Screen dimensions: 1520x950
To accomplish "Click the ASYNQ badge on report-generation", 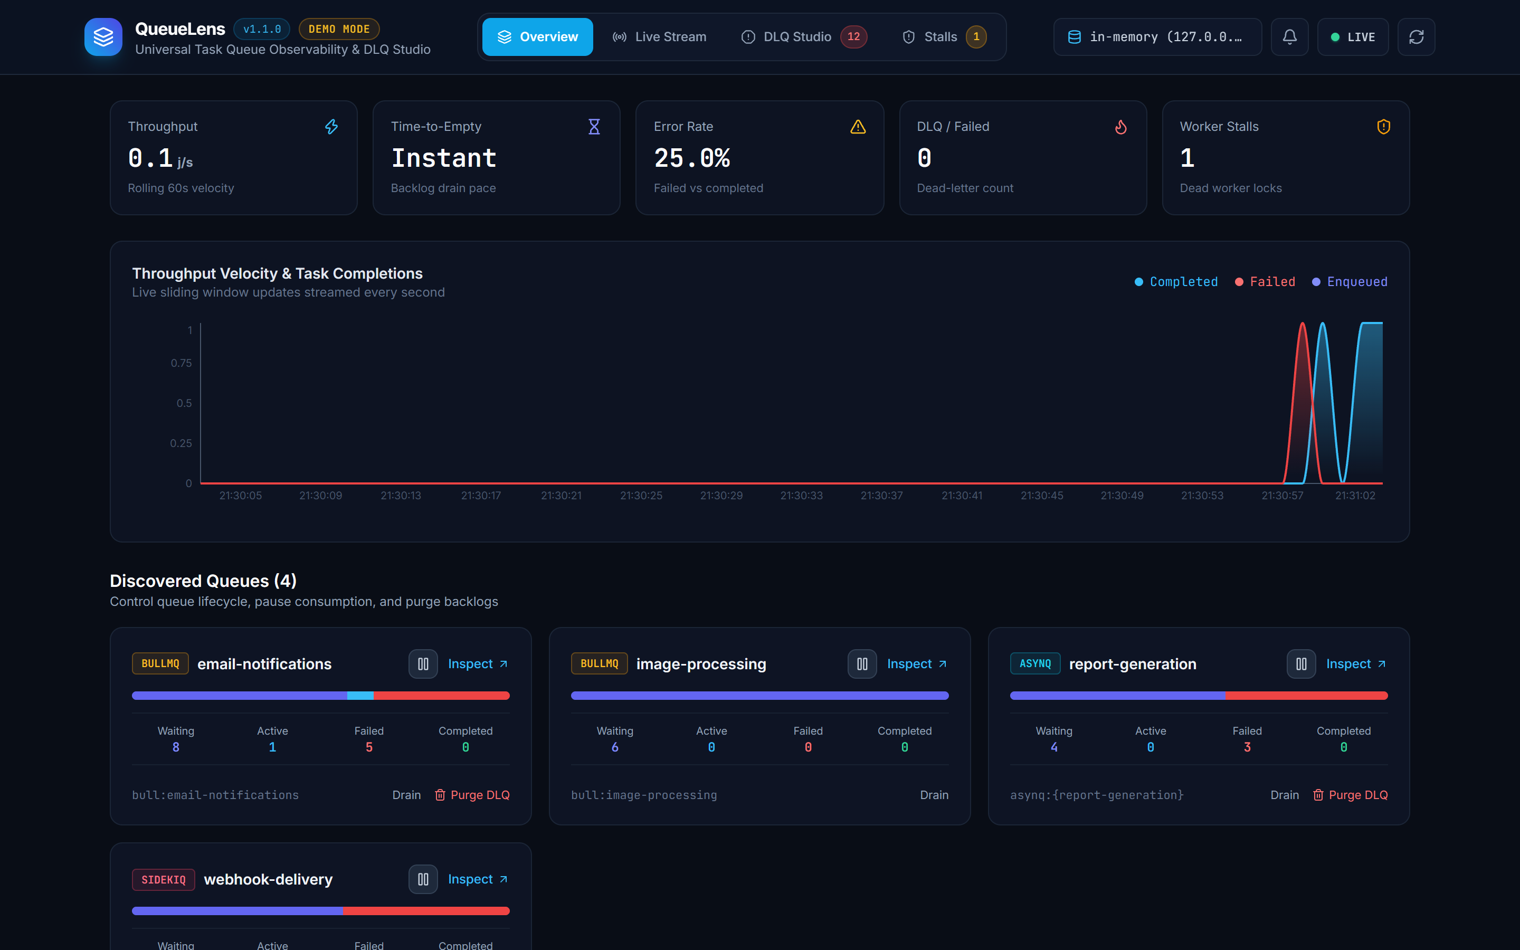I will pos(1035,664).
